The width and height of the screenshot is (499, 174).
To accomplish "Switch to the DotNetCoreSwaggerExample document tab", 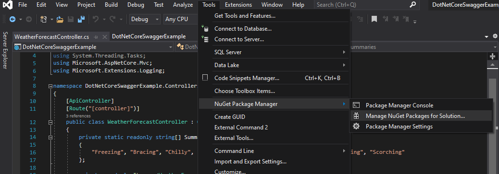I will [149, 36].
